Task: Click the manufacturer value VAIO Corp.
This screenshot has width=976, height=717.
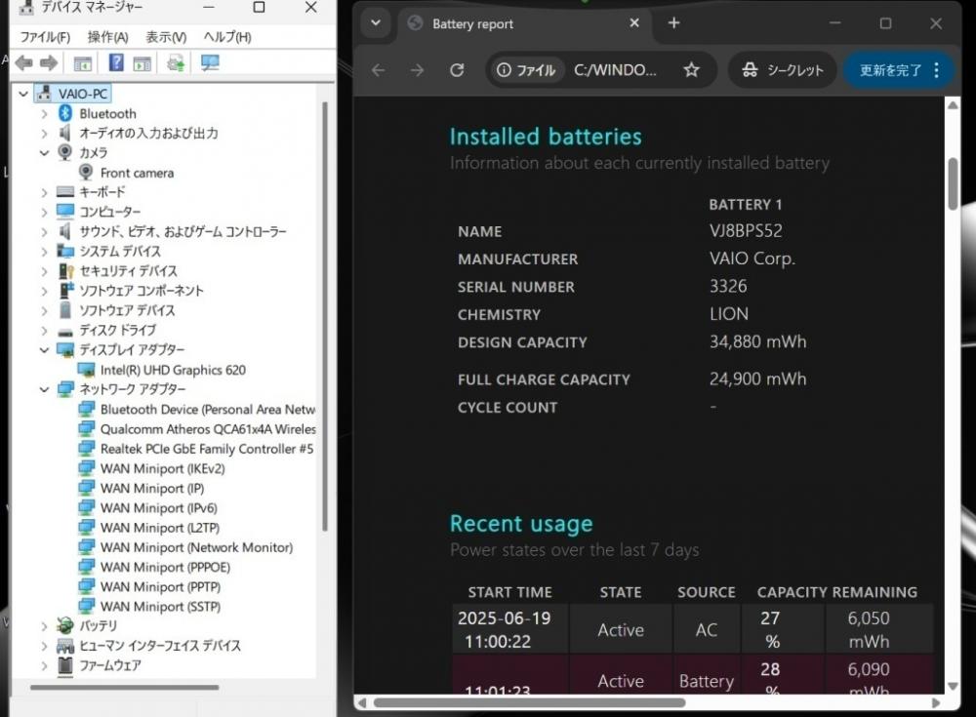Action: [752, 259]
